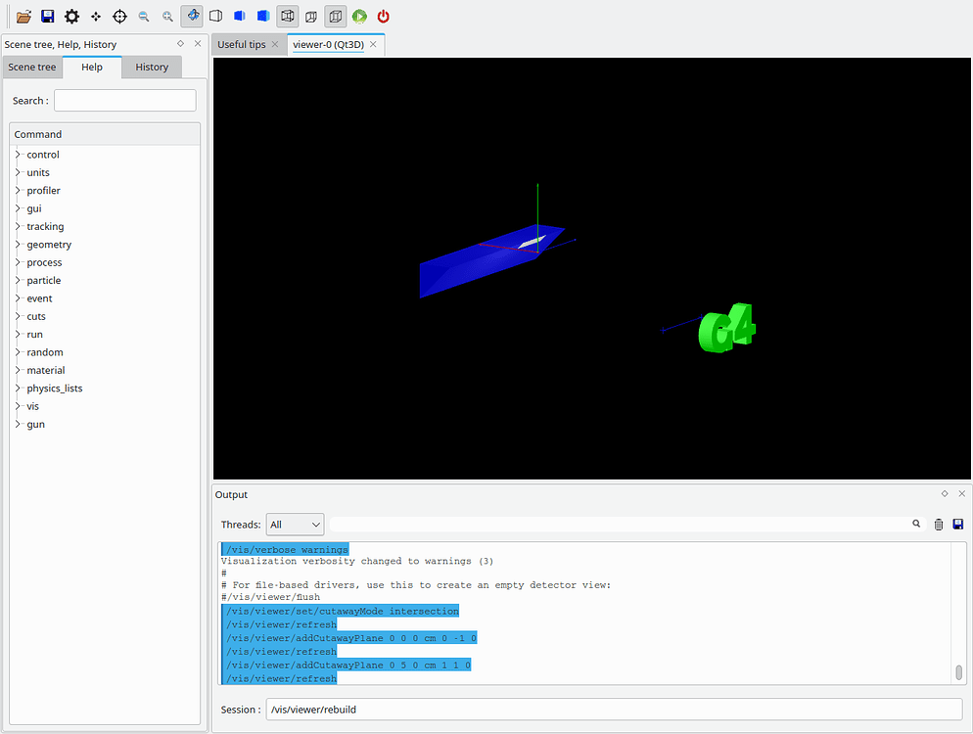Expand the vis command category
The image size is (973, 734).
pos(33,405)
